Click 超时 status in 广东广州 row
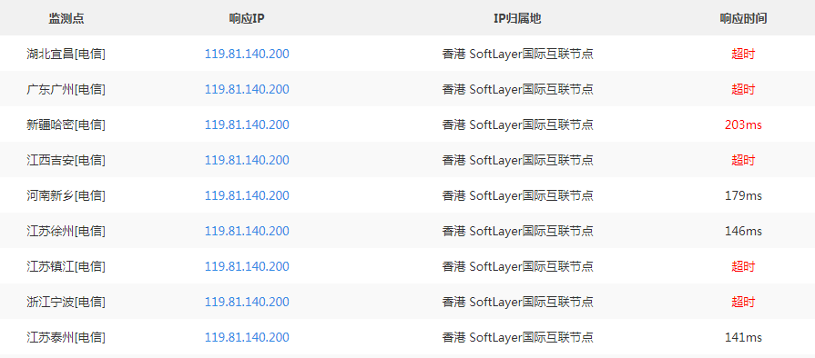Screen dimensions: 815x358 [x=743, y=89]
